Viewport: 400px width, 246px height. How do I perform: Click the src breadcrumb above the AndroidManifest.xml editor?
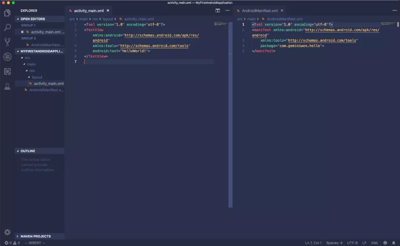point(240,19)
